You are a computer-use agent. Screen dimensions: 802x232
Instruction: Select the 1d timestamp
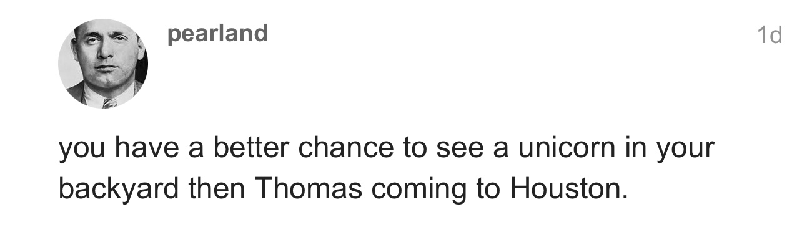[769, 36]
